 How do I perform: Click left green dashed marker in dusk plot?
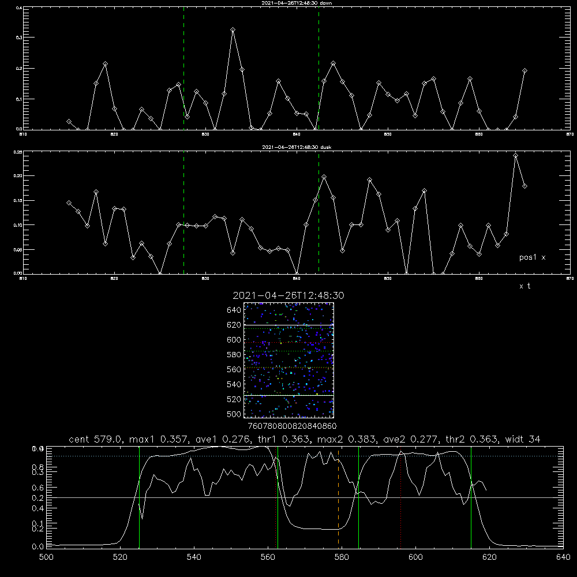pyautogui.click(x=183, y=212)
